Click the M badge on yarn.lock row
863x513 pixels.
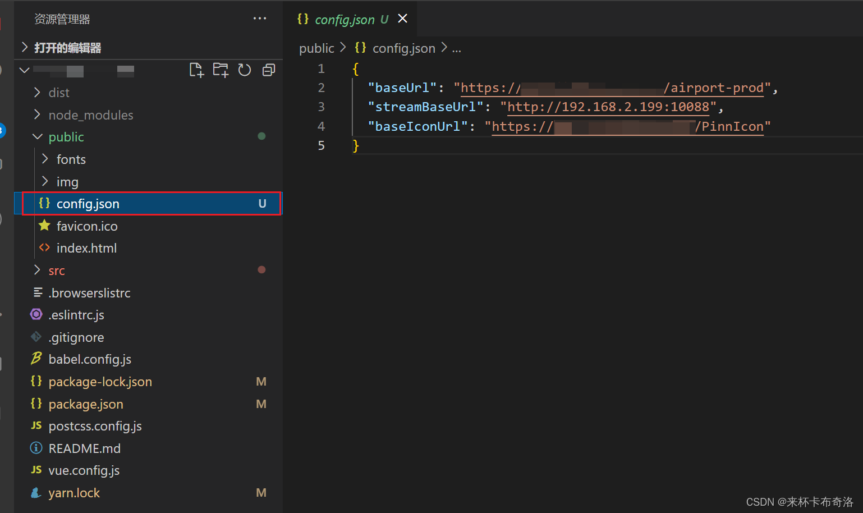coord(261,493)
